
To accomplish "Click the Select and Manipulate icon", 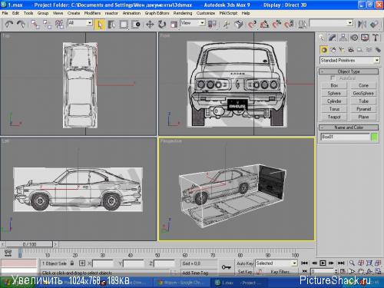I will coord(226,25).
